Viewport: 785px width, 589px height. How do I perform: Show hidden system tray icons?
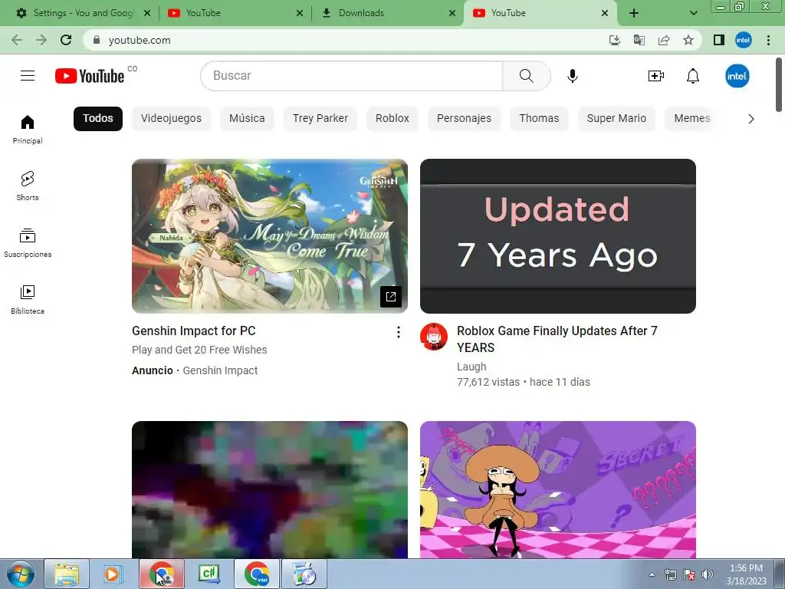point(652,574)
